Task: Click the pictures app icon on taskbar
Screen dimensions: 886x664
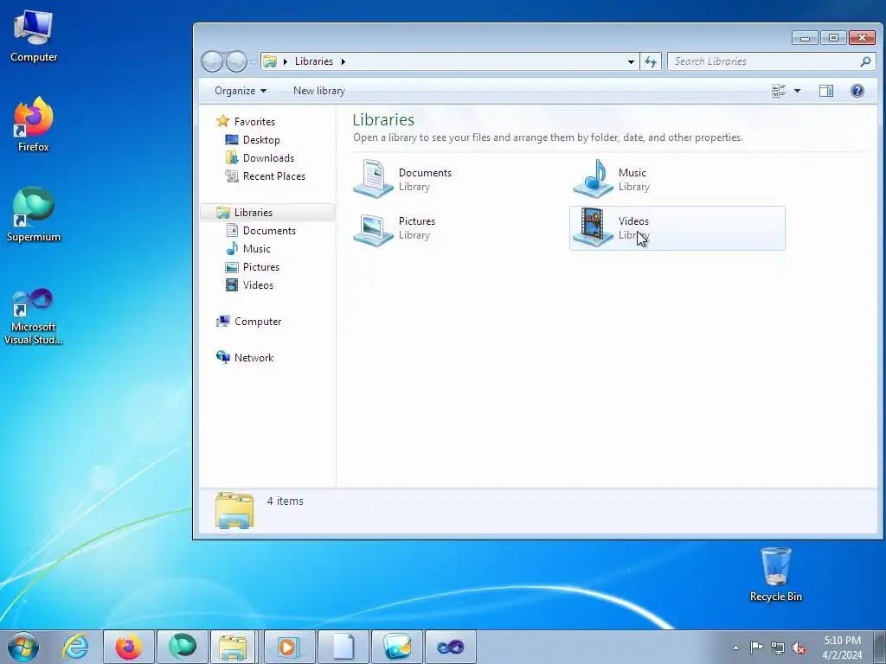Action: 396,647
